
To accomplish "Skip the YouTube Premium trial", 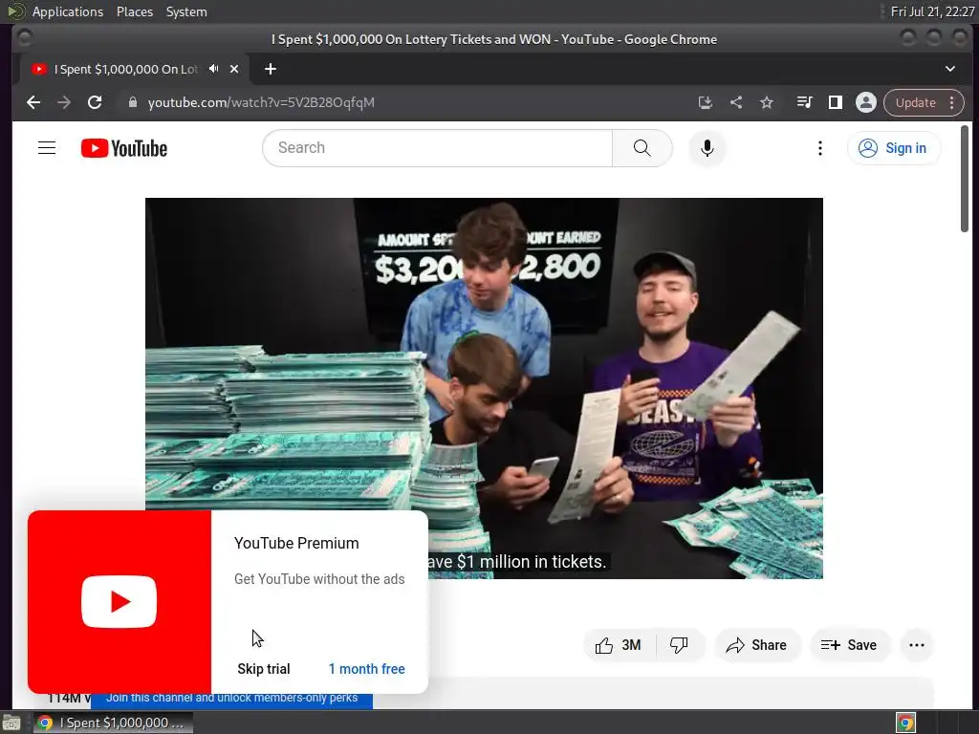I will 264,669.
